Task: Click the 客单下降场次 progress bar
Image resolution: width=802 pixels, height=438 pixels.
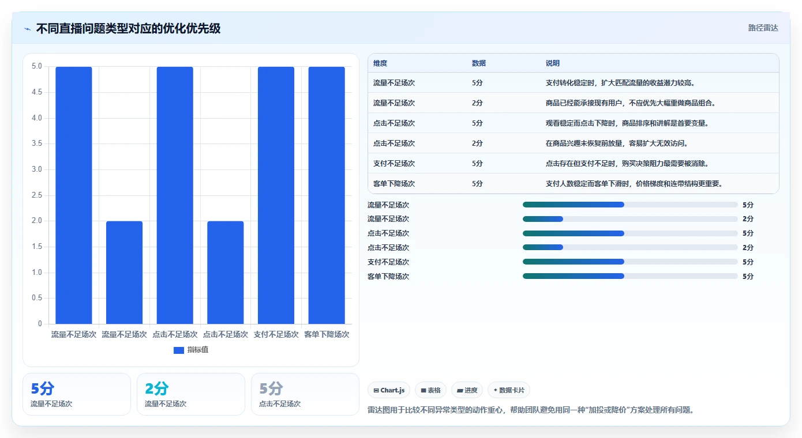Action: pos(630,276)
